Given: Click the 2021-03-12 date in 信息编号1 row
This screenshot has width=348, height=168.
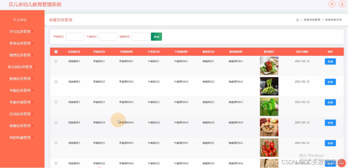Looking at the screenshot, I should pos(302,61).
